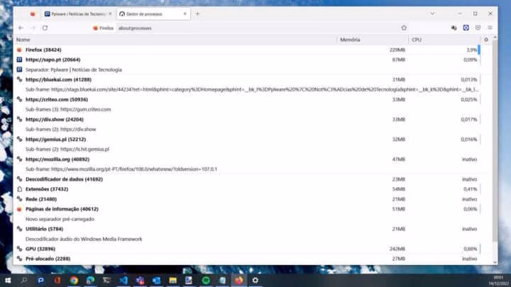
Task: Click the Firefox icon in taskbar
Action: pyautogui.click(x=239, y=280)
